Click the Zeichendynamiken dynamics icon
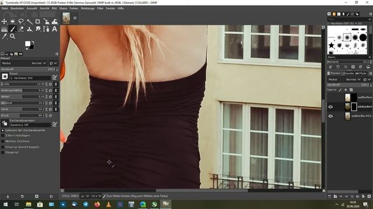Viewport: 373px width, 209px height. click(x=5, y=123)
